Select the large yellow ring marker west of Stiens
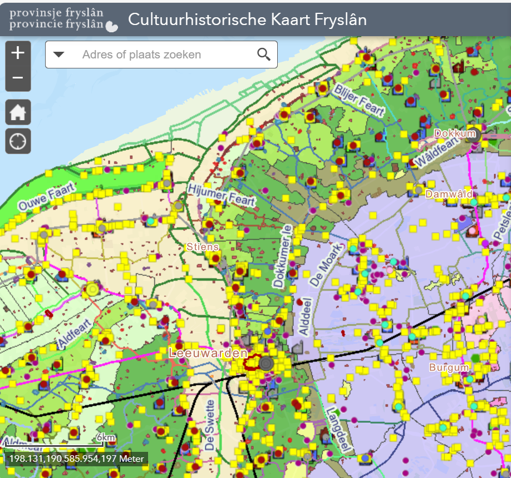The image size is (511, 478). [92, 289]
